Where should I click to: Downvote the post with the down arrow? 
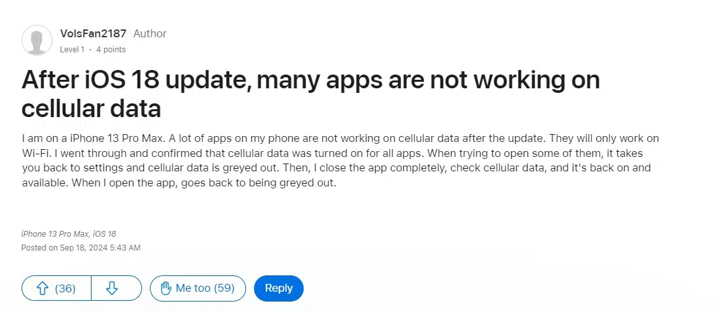[x=112, y=288]
